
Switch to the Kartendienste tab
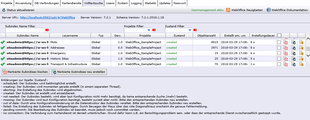[x=72, y=3]
